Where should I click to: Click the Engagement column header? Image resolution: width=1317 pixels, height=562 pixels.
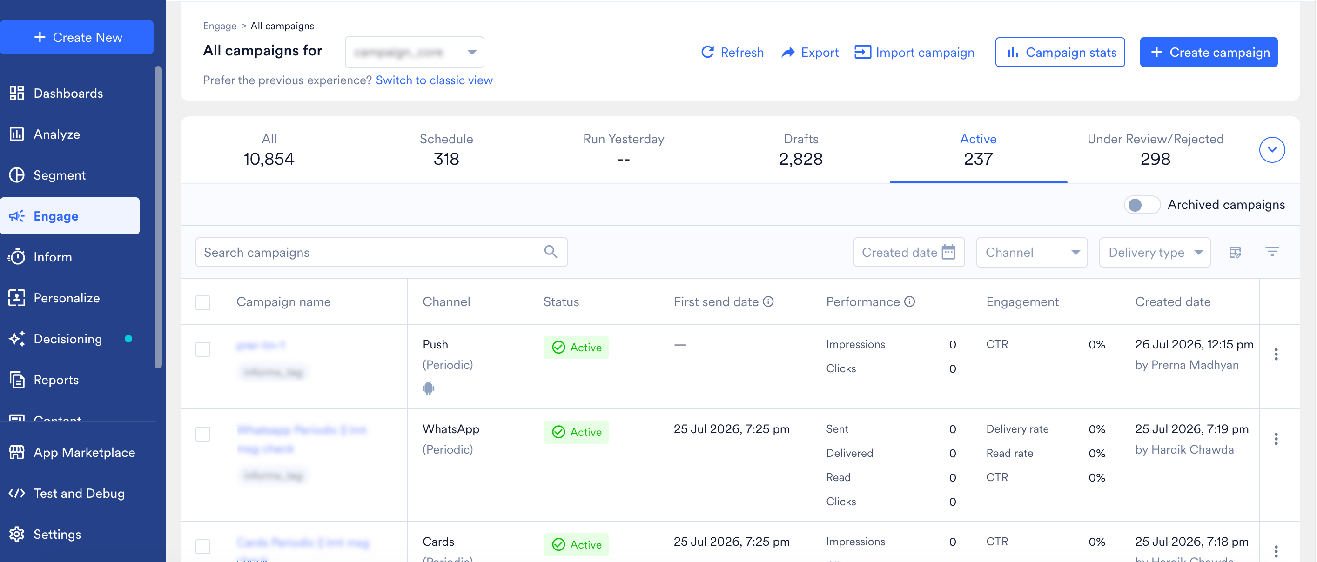point(1022,302)
